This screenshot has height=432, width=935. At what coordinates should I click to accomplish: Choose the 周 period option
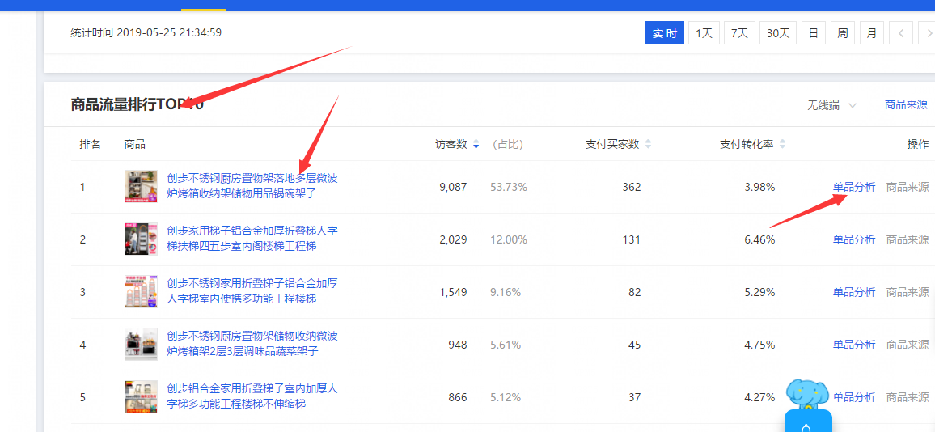click(842, 33)
